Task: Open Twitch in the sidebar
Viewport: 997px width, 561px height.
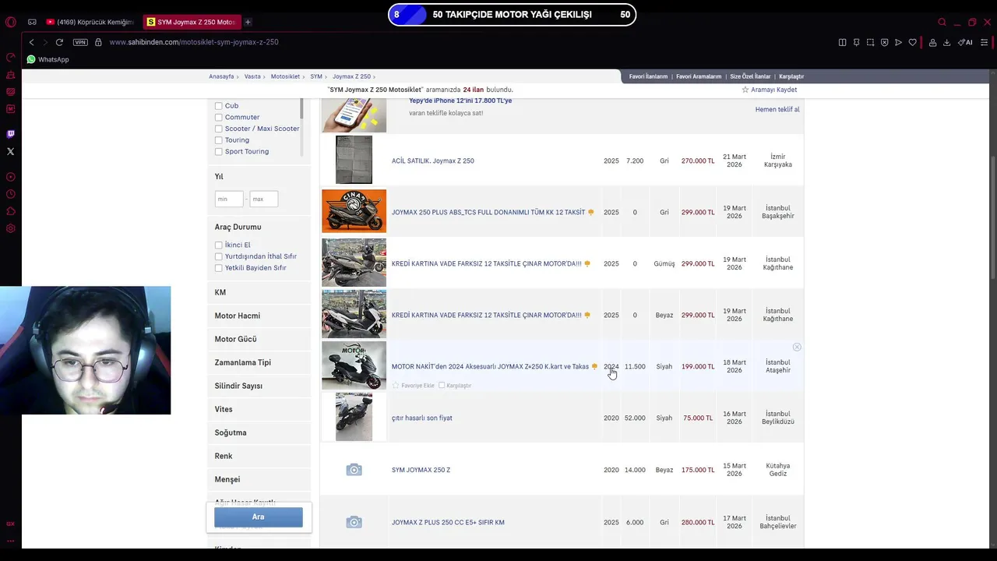Action: coord(11,134)
